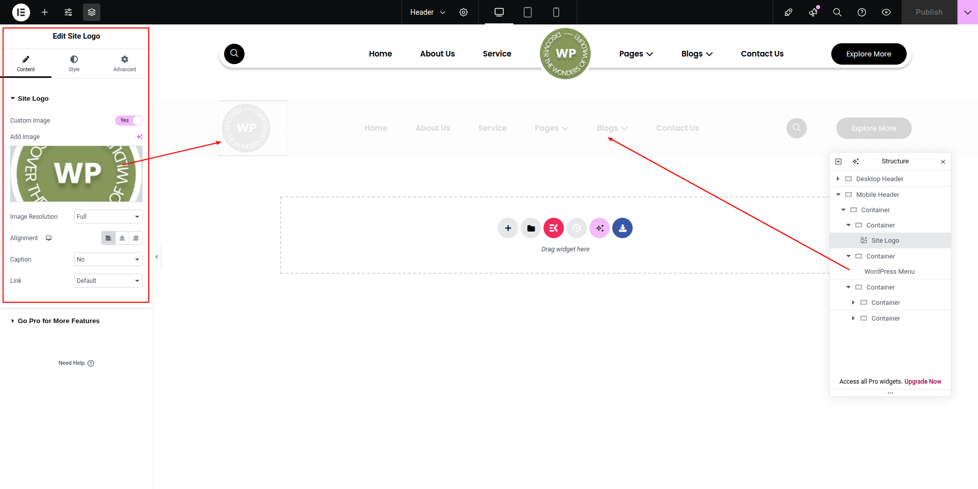This screenshot has width=978, height=489.
Task: Expand the Desktop Header tree item
Action: click(x=838, y=179)
